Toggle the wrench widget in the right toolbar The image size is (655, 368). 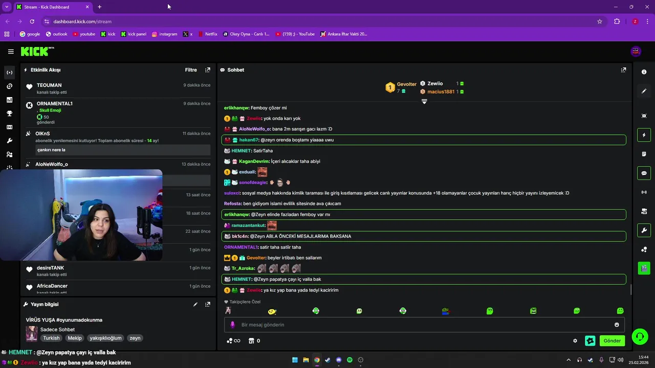click(x=644, y=231)
